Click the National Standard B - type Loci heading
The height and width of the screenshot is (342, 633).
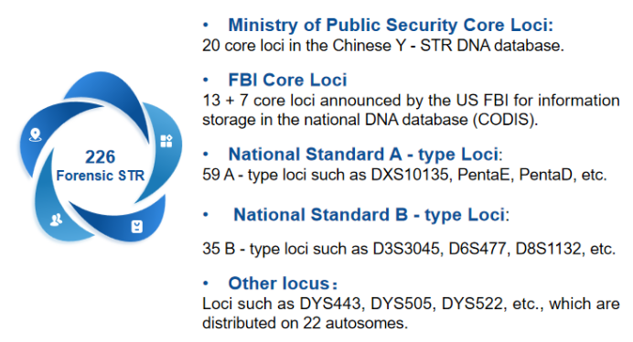pos(371,215)
